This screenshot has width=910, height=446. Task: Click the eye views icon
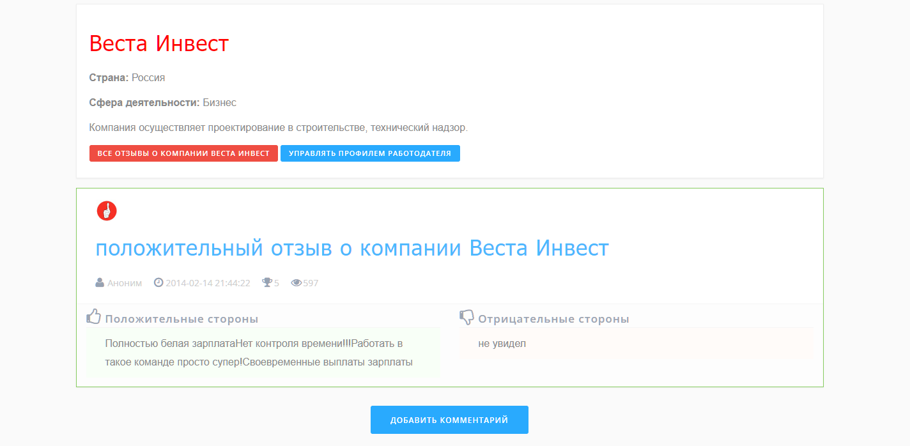tap(296, 282)
